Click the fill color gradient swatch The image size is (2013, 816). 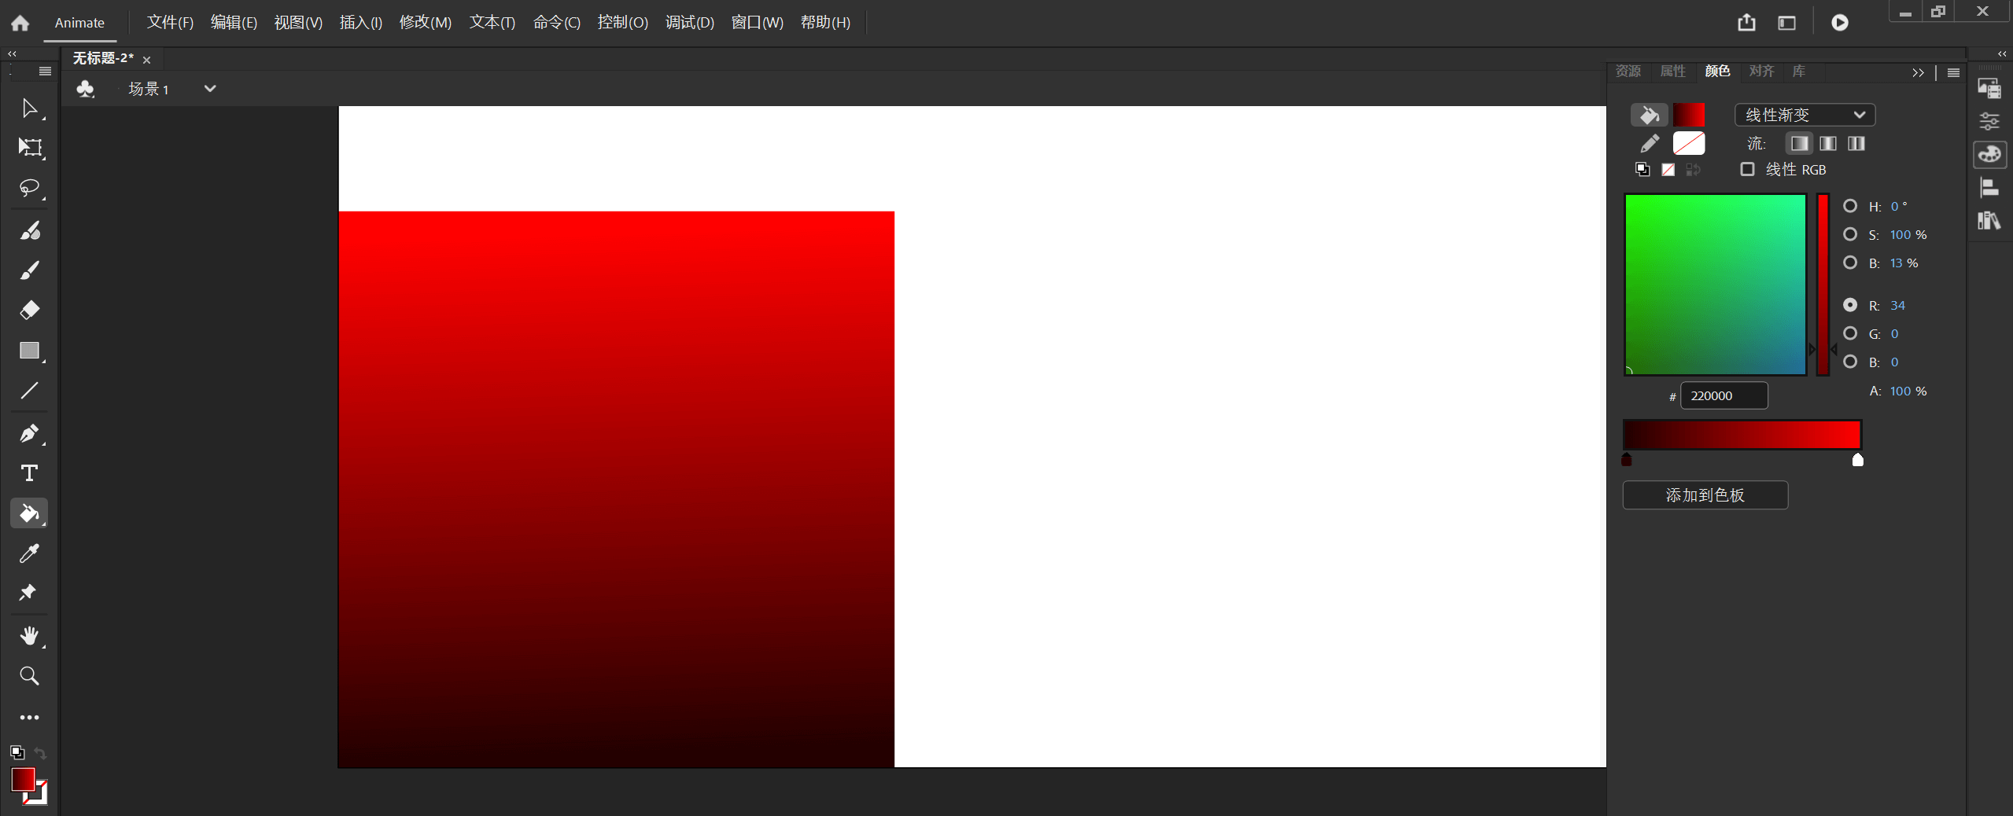[1689, 116]
